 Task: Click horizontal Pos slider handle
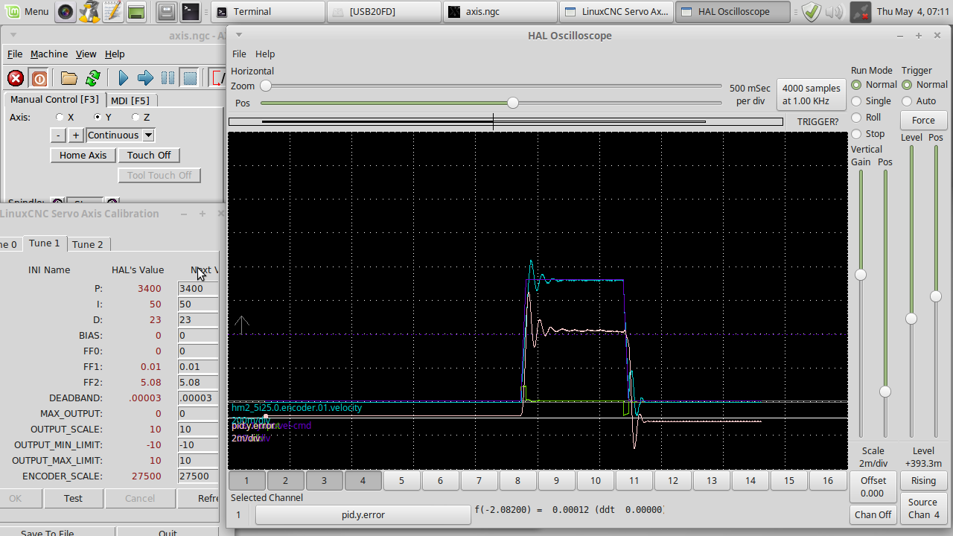[512, 103]
